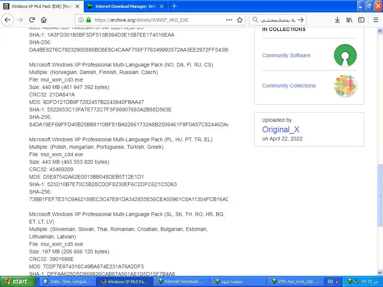Click CRC32: 3901698E line
This screenshot has width=383, height=287.
pyautogui.click(x=51, y=259)
